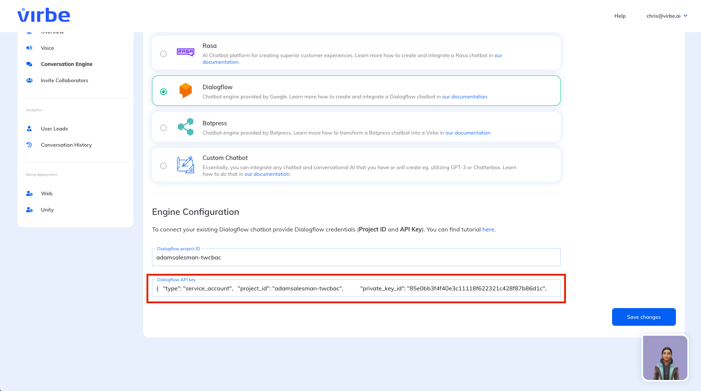Focus the Dialogflow API key field
This screenshot has width=701, height=391.
click(x=356, y=289)
